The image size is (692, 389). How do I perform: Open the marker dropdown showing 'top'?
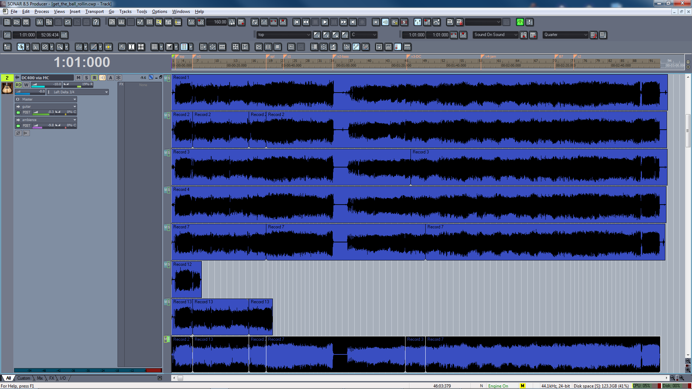click(284, 35)
